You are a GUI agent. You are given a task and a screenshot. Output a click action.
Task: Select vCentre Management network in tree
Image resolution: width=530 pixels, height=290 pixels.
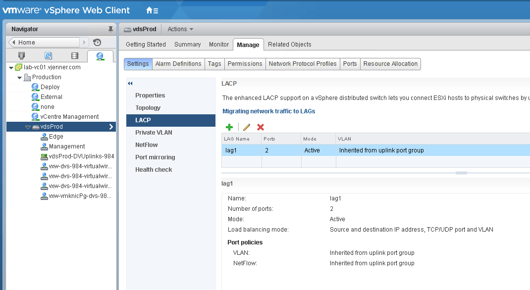[69, 116]
